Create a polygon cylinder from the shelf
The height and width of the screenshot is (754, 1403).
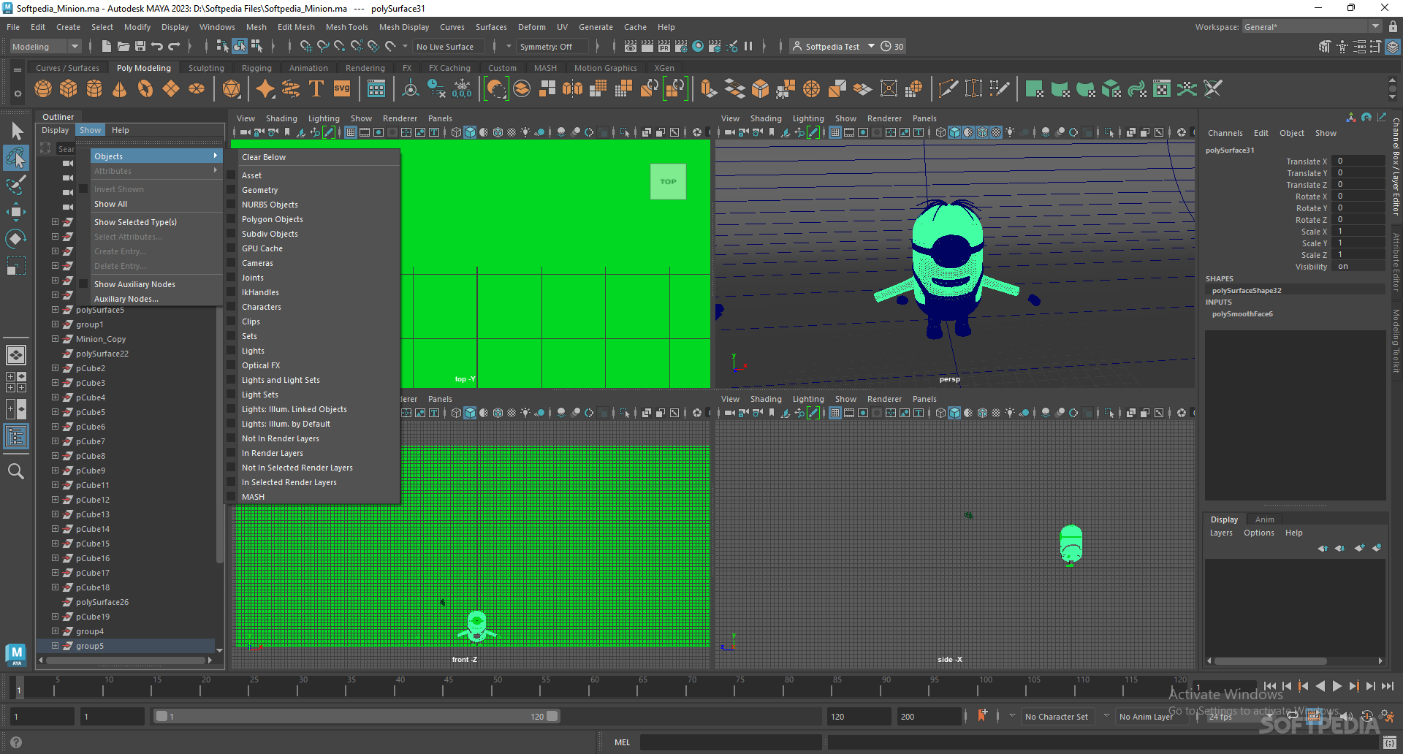click(94, 89)
